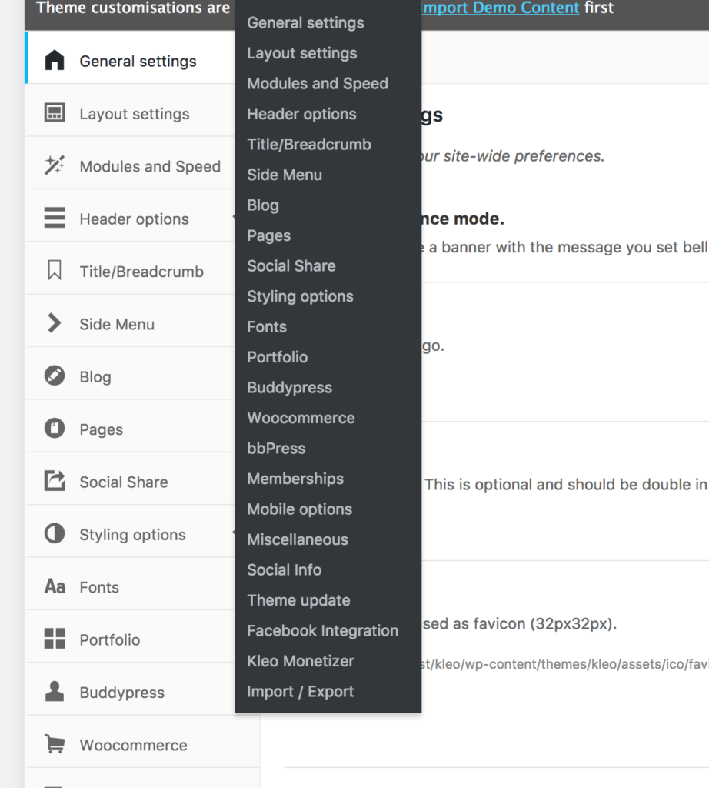The width and height of the screenshot is (709, 788).
Task: Click the Header options hamburger icon
Action: coord(55,218)
